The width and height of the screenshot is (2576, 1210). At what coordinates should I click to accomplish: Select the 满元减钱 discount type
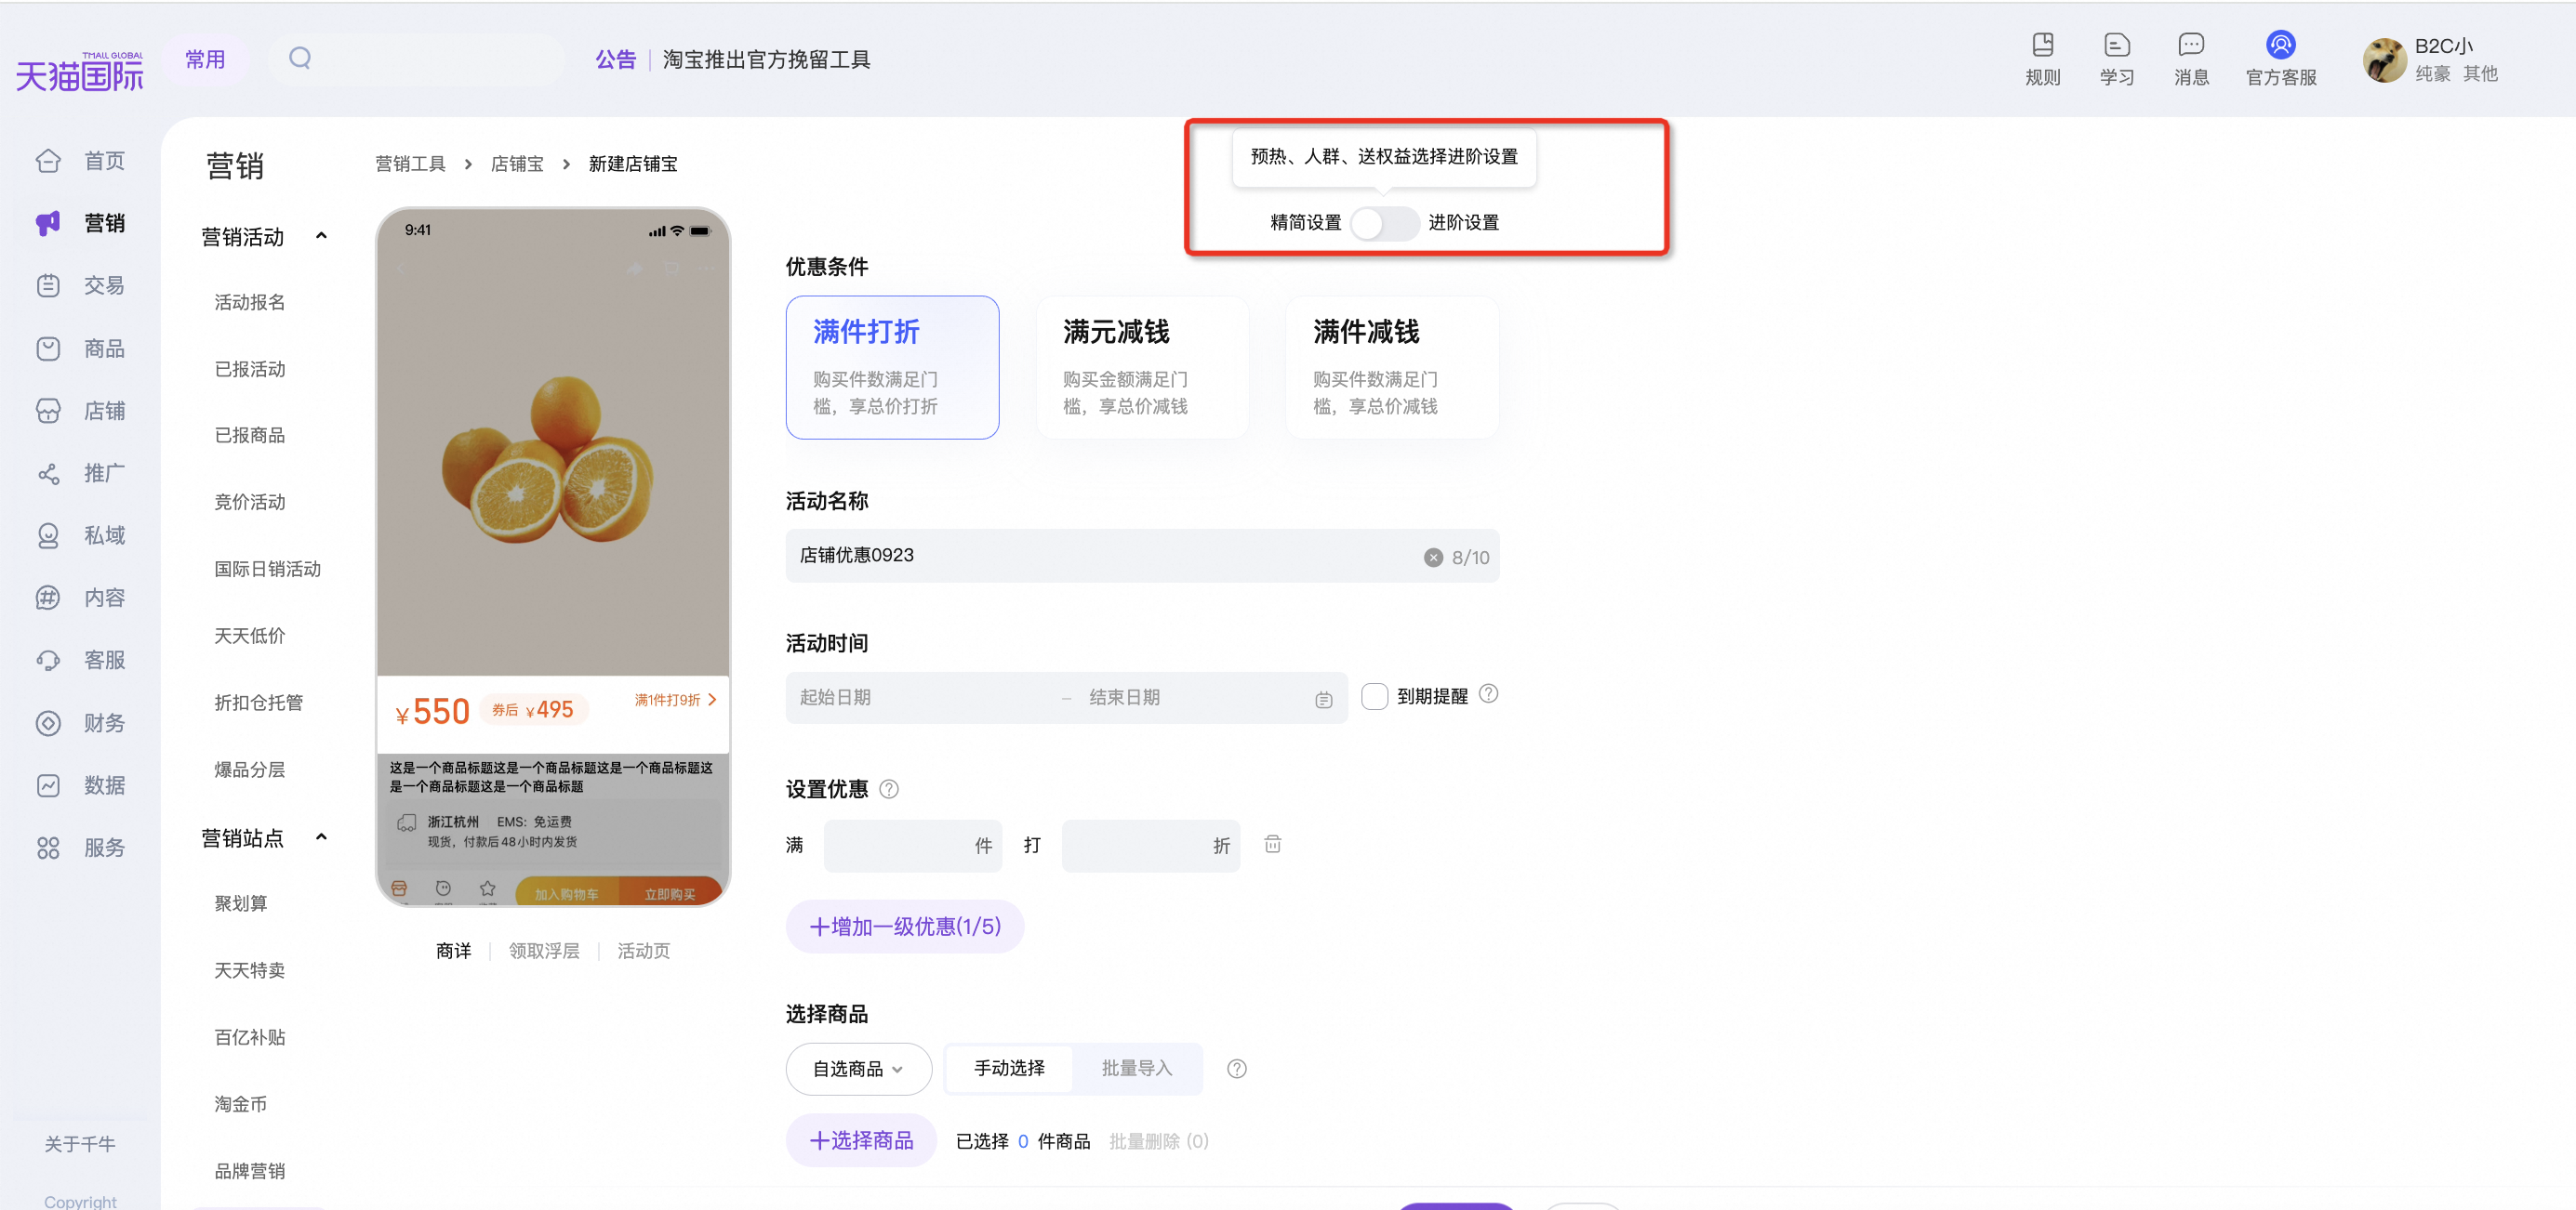pos(1142,367)
